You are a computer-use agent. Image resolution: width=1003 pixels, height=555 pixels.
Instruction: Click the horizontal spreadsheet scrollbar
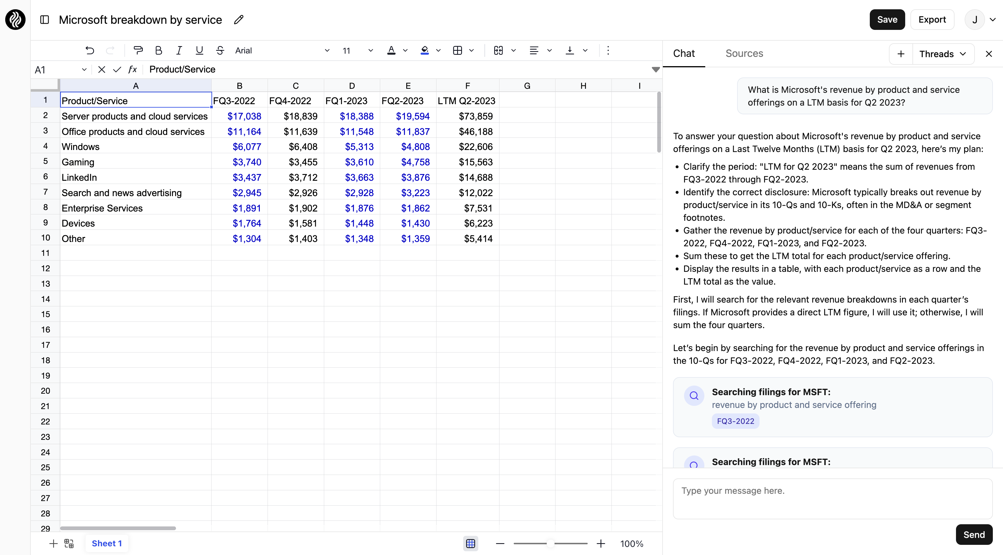(x=118, y=528)
